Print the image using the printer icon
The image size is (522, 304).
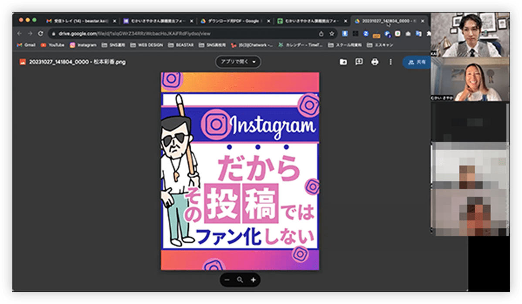point(375,62)
